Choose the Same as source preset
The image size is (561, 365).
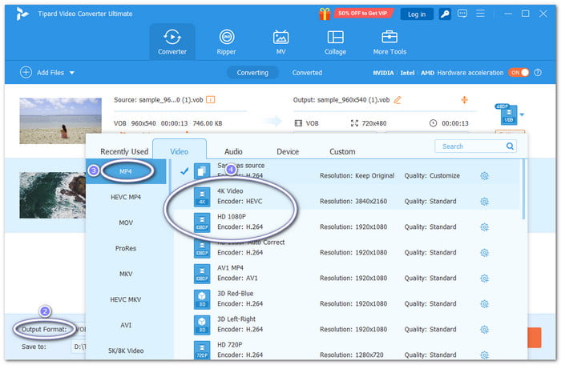(x=345, y=171)
